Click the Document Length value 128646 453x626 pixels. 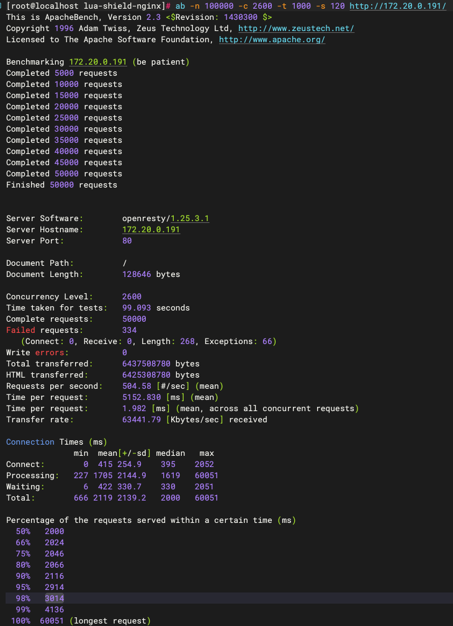click(137, 274)
